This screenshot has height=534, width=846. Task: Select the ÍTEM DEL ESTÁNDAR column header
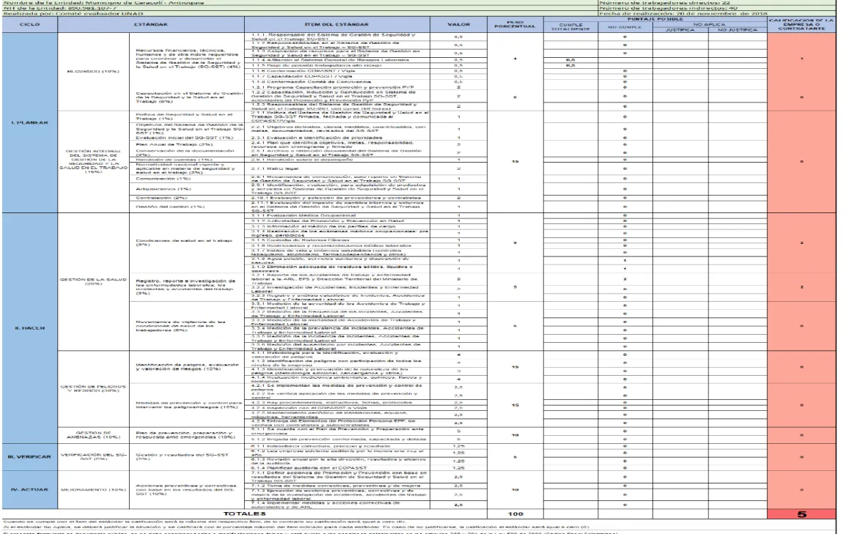point(336,24)
